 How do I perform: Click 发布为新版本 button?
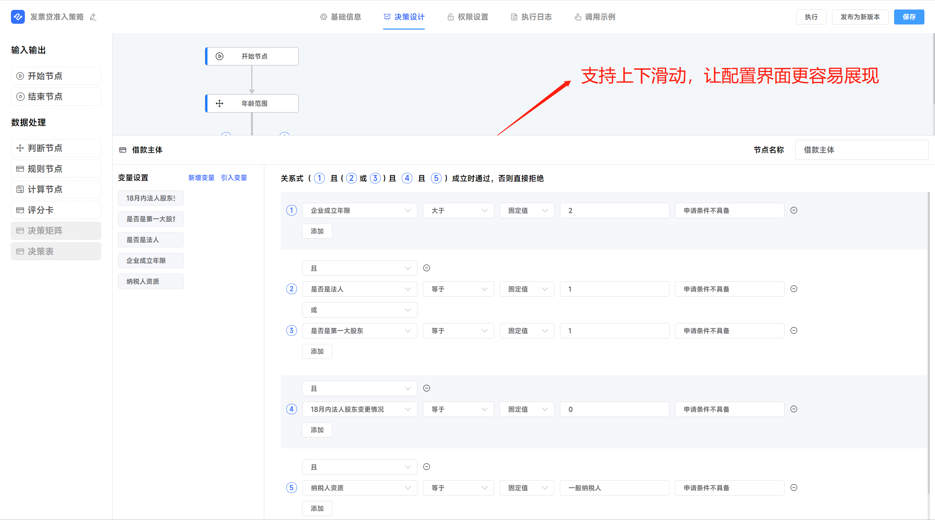click(860, 17)
